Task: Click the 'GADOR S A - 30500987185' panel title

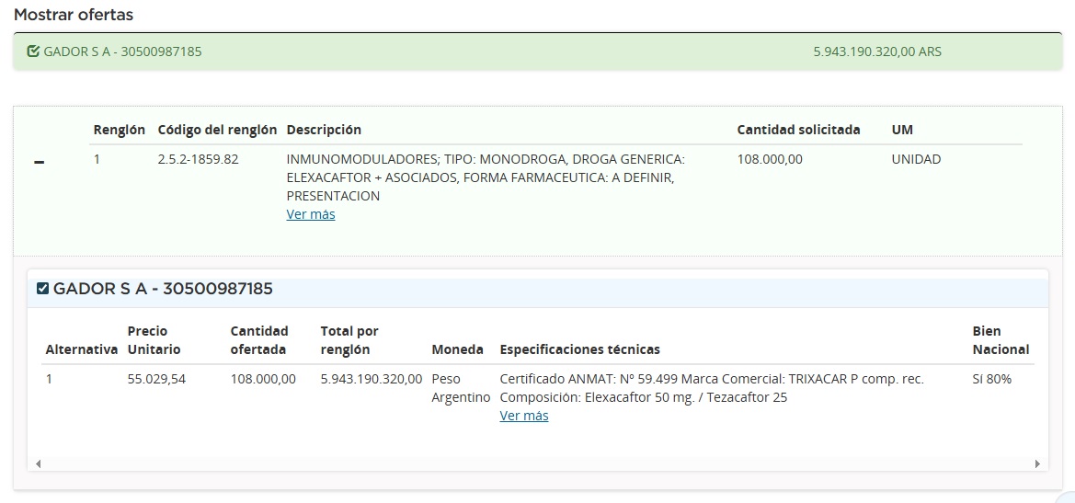Action: 163,289
